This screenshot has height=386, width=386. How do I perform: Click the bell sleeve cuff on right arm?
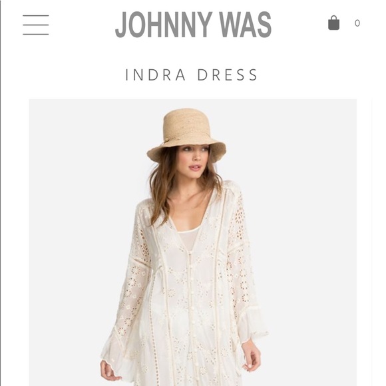click(252, 327)
